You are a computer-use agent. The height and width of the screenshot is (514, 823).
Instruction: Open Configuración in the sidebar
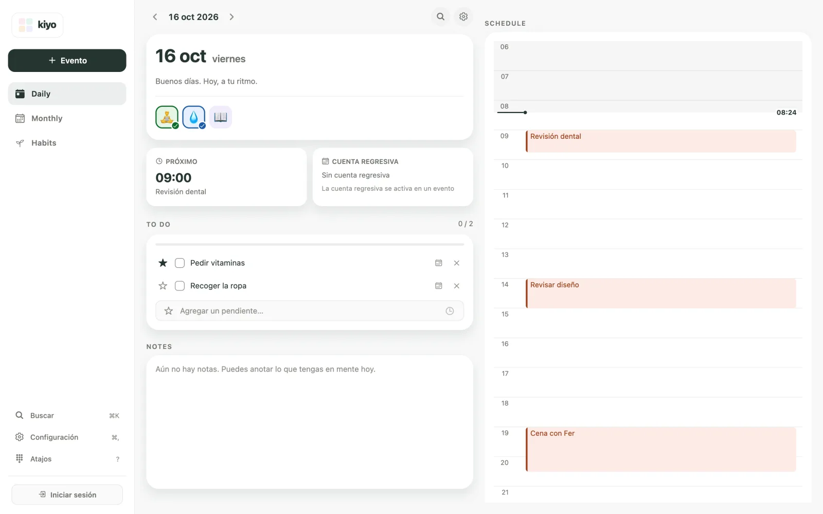[67, 437]
